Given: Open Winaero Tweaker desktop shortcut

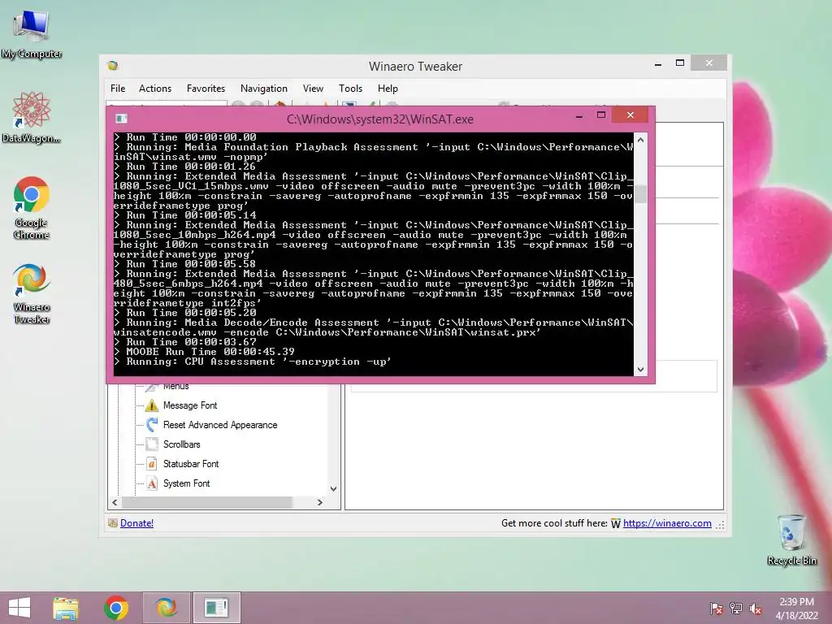Looking at the screenshot, I should coord(32,292).
